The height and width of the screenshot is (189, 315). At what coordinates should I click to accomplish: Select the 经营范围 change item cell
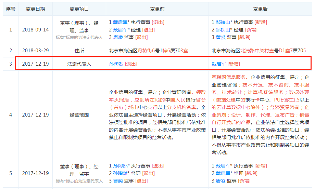click(79, 115)
